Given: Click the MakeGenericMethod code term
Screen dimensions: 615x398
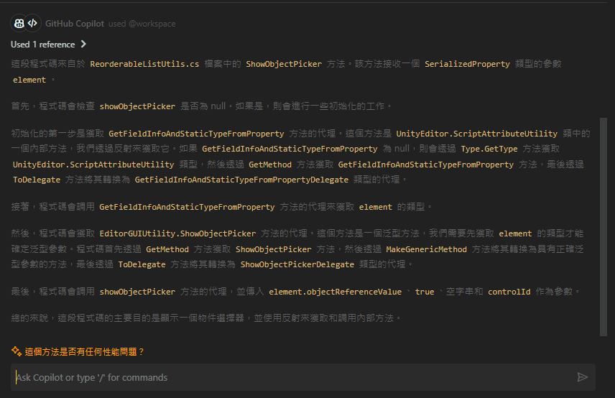Looking at the screenshot, I should tap(426, 249).
